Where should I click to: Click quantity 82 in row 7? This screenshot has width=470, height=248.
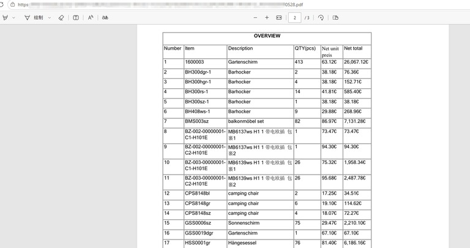[297, 121]
